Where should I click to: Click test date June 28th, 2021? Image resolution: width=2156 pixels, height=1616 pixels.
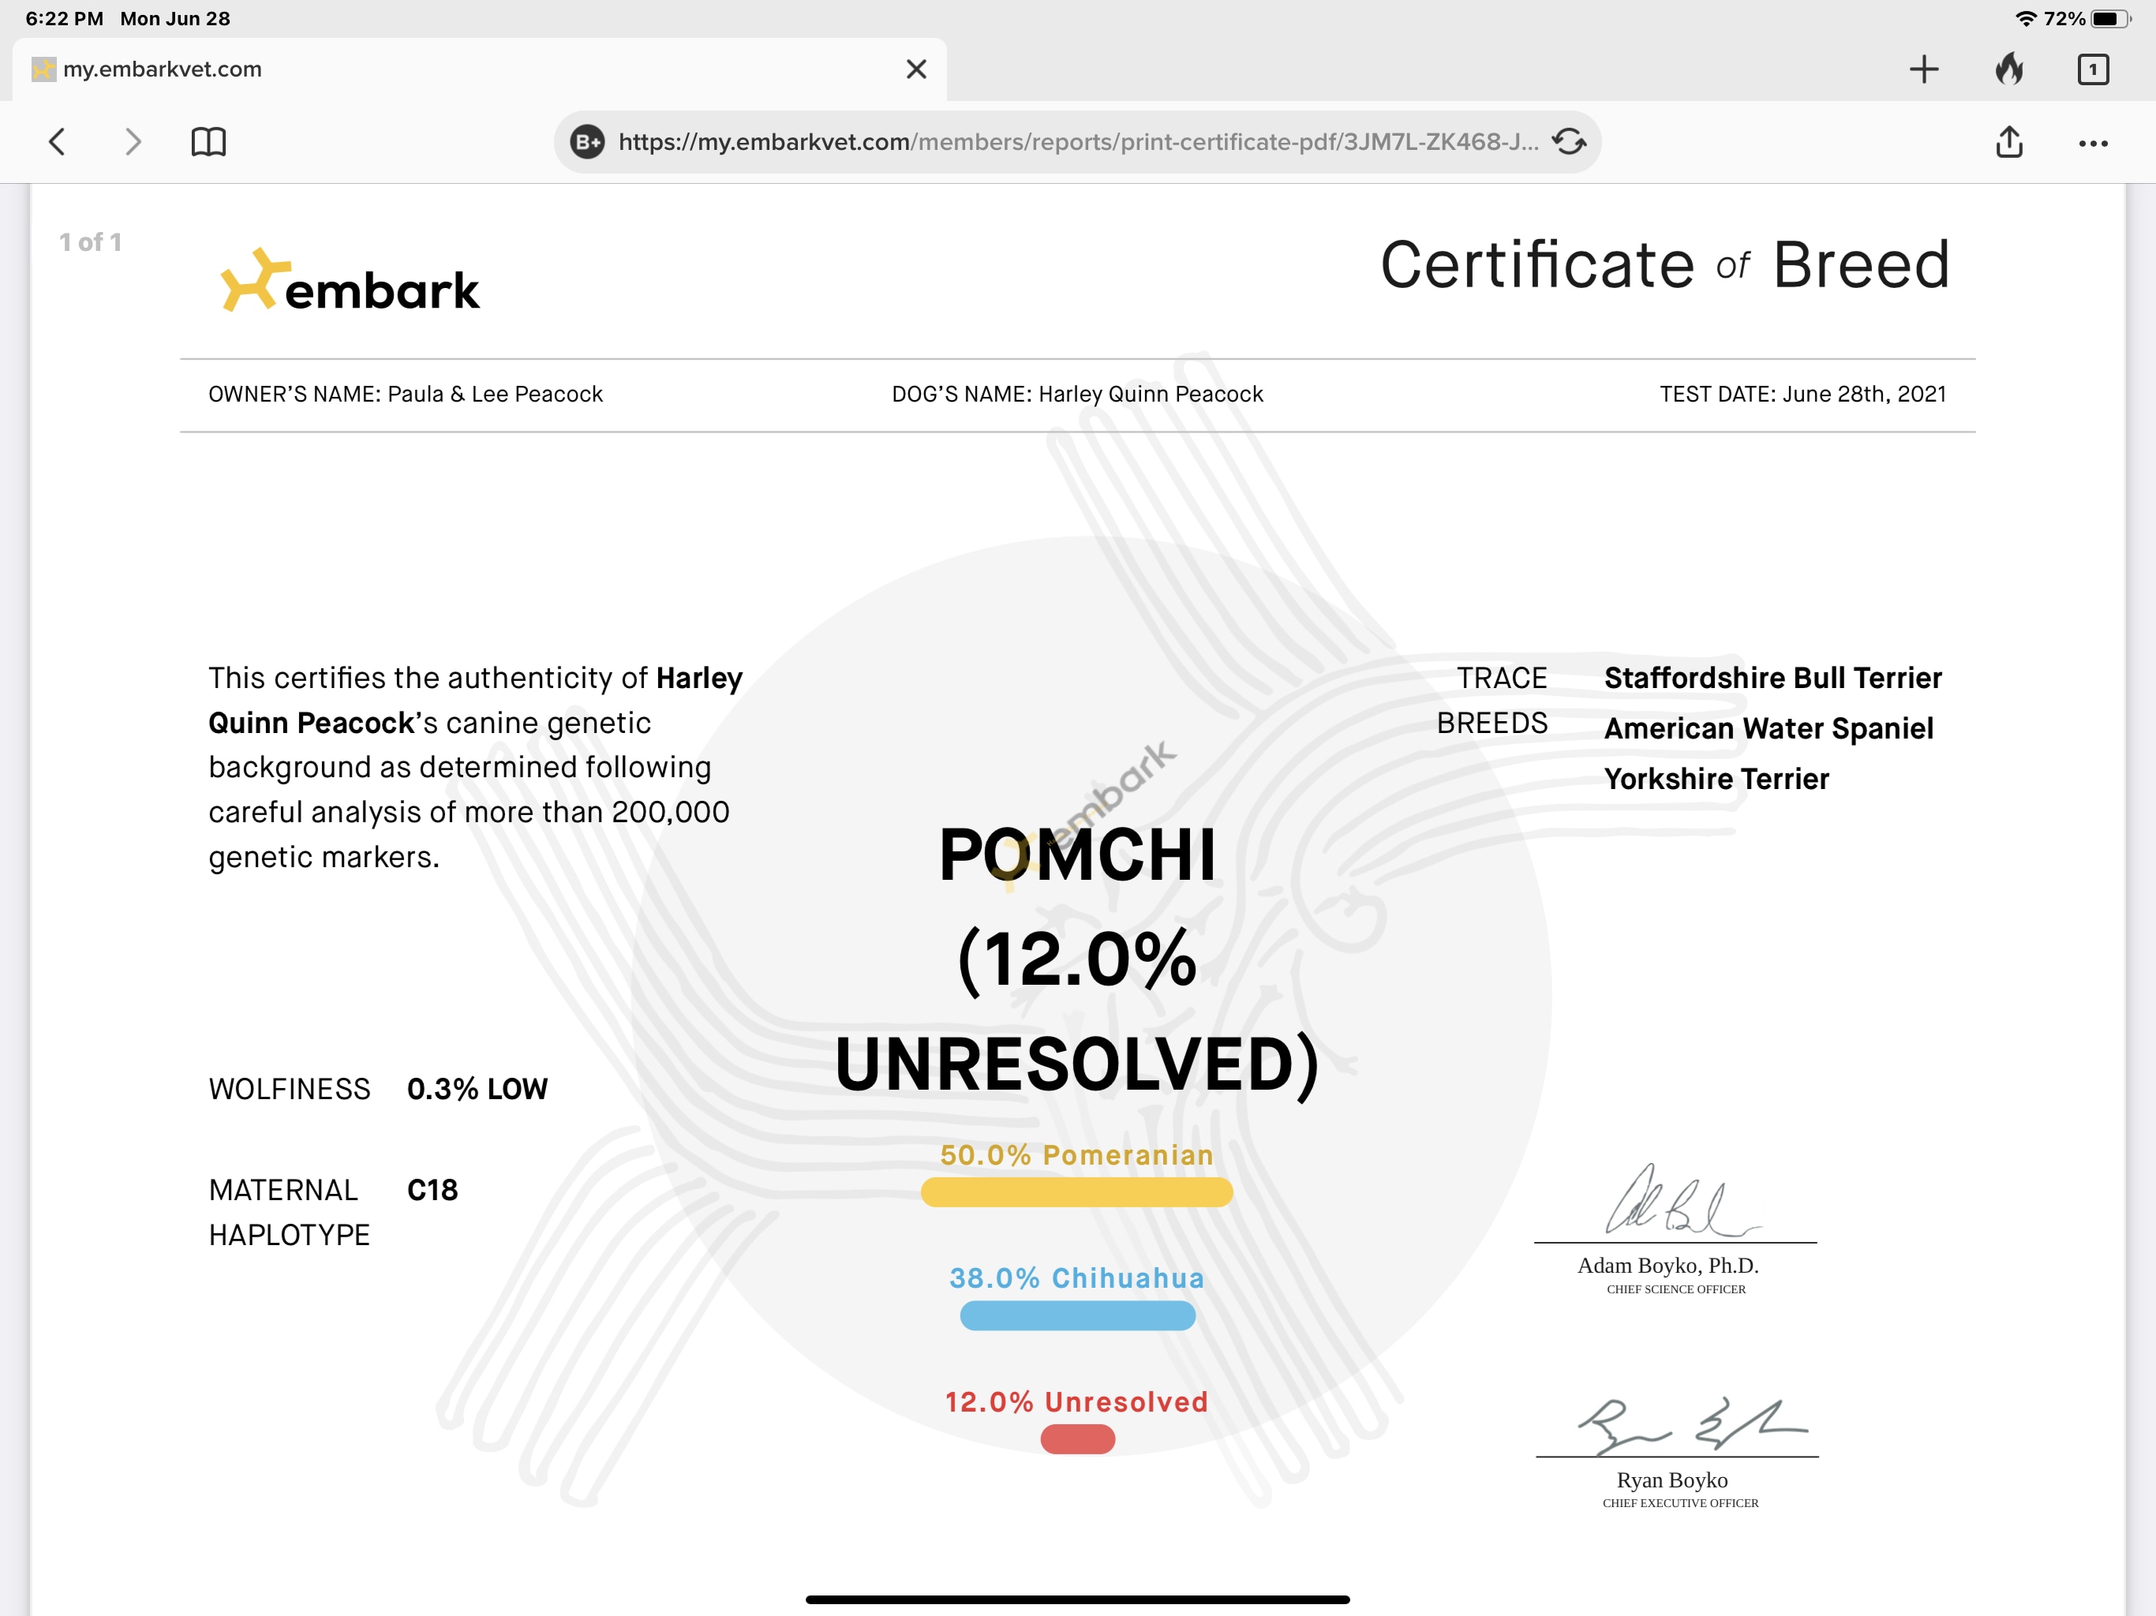point(1863,394)
